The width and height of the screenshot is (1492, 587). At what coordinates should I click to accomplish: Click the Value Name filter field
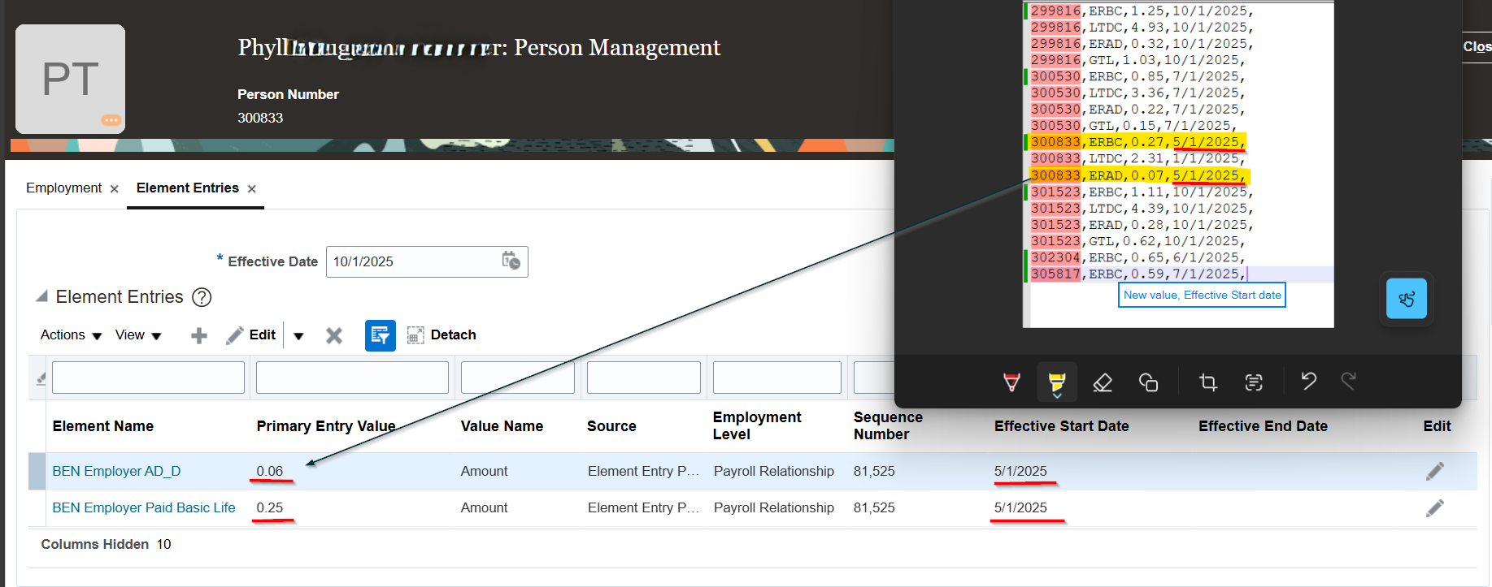tap(518, 378)
